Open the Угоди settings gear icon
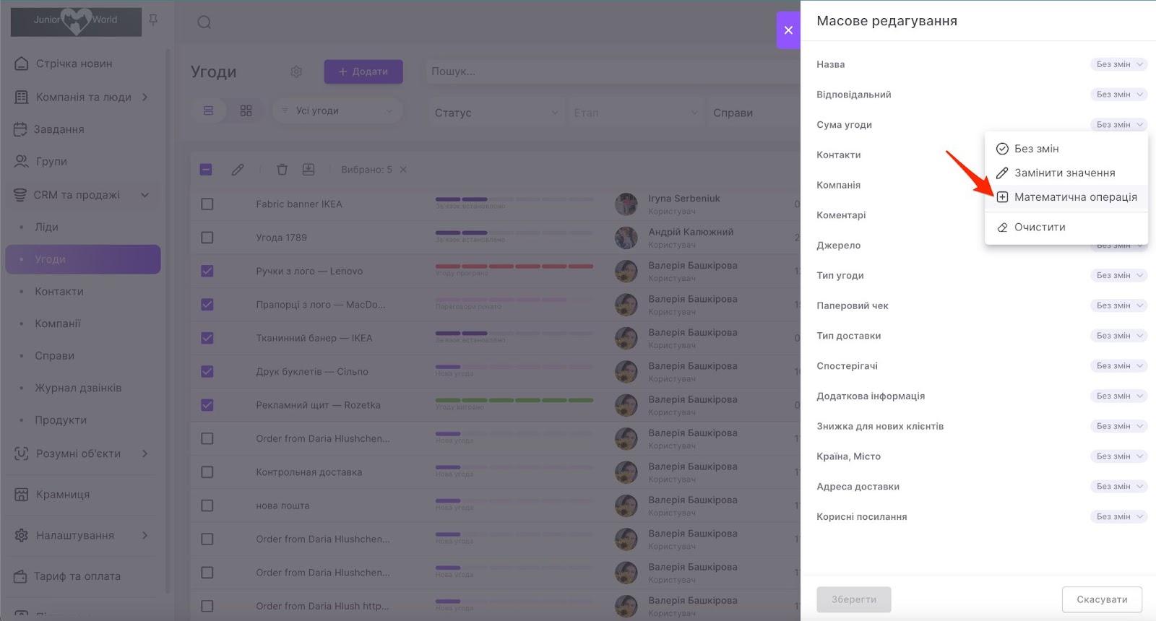 pyautogui.click(x=296, y=71)
